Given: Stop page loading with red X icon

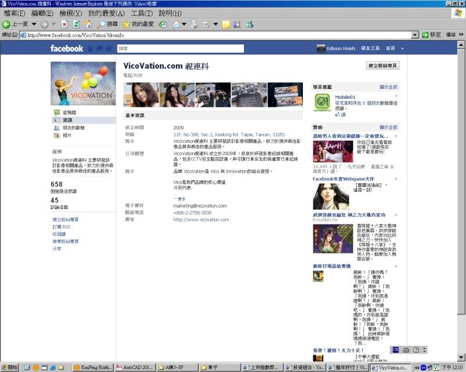Looking at the screenshot, I should [65, 24].
